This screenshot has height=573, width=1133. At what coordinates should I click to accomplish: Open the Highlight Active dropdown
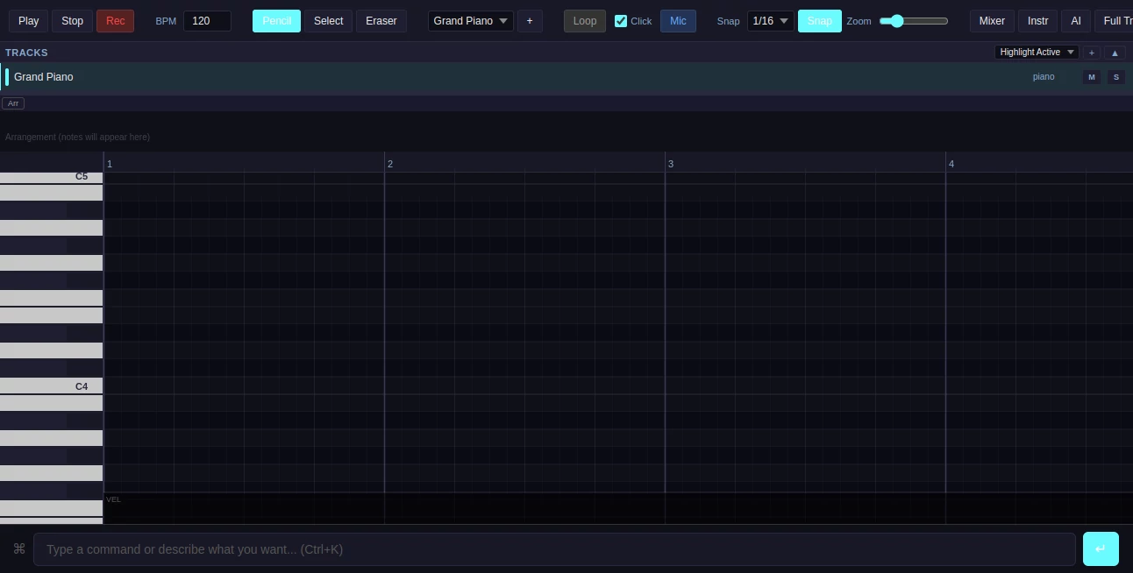pos(1037,53)
